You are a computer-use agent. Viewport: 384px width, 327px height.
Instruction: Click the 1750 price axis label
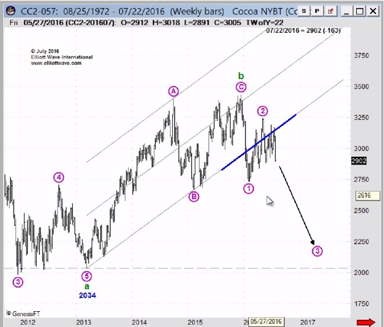(361, 304)
